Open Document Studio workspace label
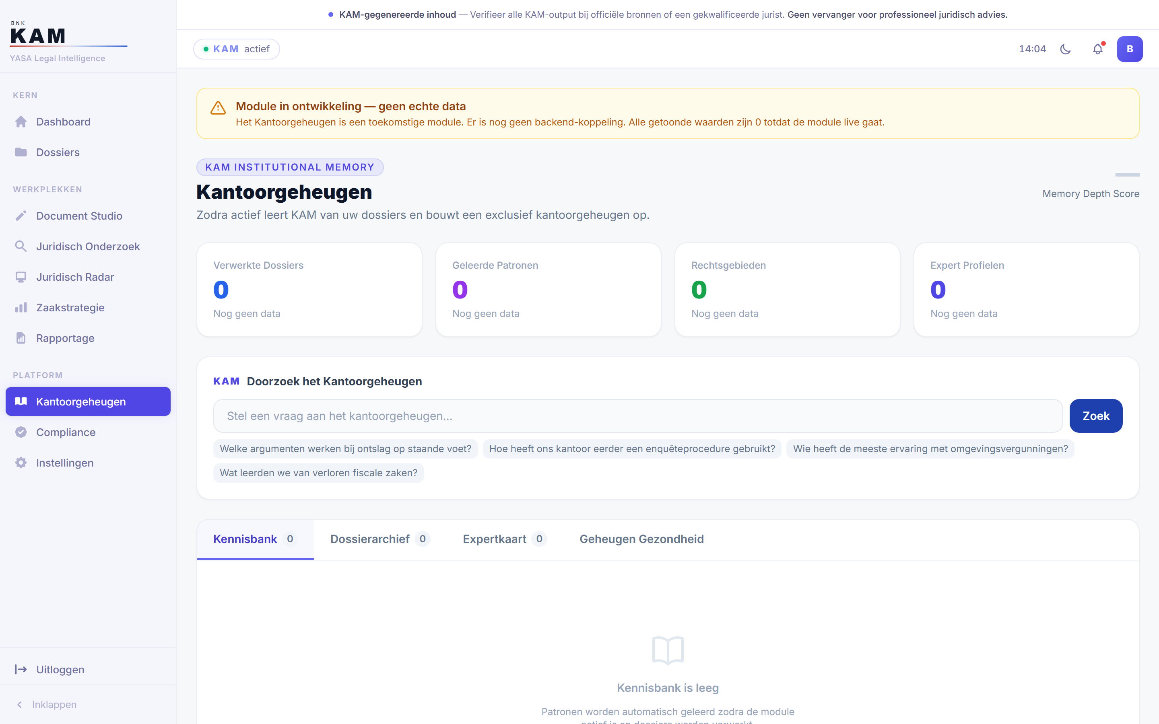The image size is (1159, 724). pos(79,216)
